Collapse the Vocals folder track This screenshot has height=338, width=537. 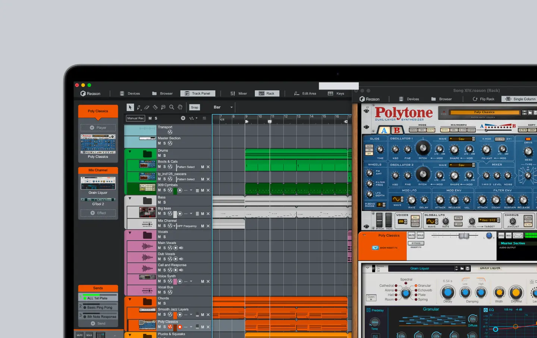tap(130, 233)
